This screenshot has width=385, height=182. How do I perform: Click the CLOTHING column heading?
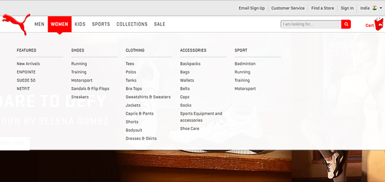pos(135,50)
